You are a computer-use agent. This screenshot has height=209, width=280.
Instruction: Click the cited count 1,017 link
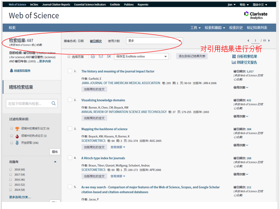pyautogui.click(x=250, y=71)
